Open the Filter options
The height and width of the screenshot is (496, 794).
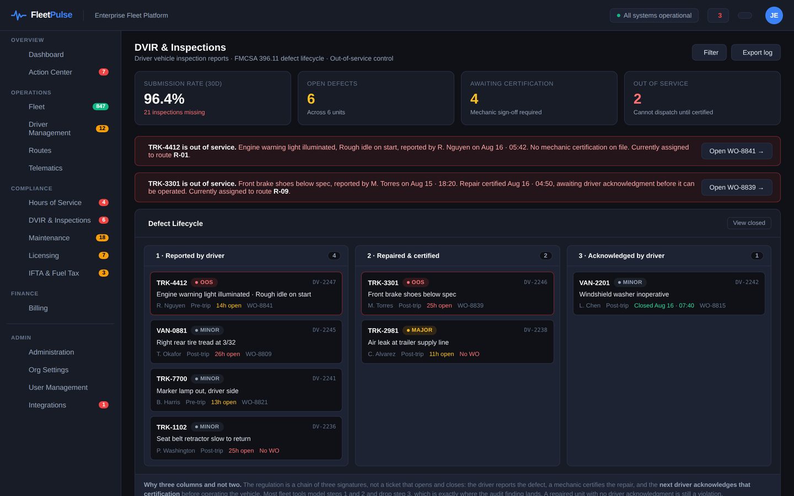point(709,52)
